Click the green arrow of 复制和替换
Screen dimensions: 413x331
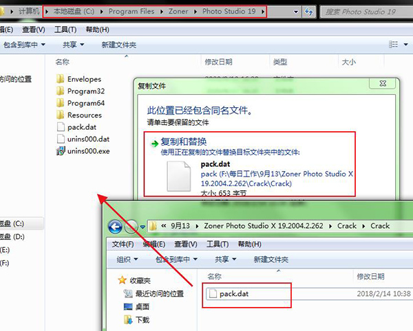[154, 144]
